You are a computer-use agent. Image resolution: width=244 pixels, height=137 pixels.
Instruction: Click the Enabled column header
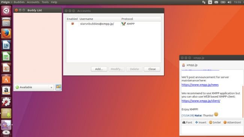72,19
